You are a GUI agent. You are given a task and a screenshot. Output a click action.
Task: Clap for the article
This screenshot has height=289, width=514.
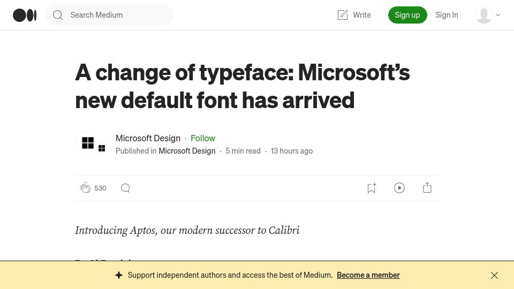point(86,188)
